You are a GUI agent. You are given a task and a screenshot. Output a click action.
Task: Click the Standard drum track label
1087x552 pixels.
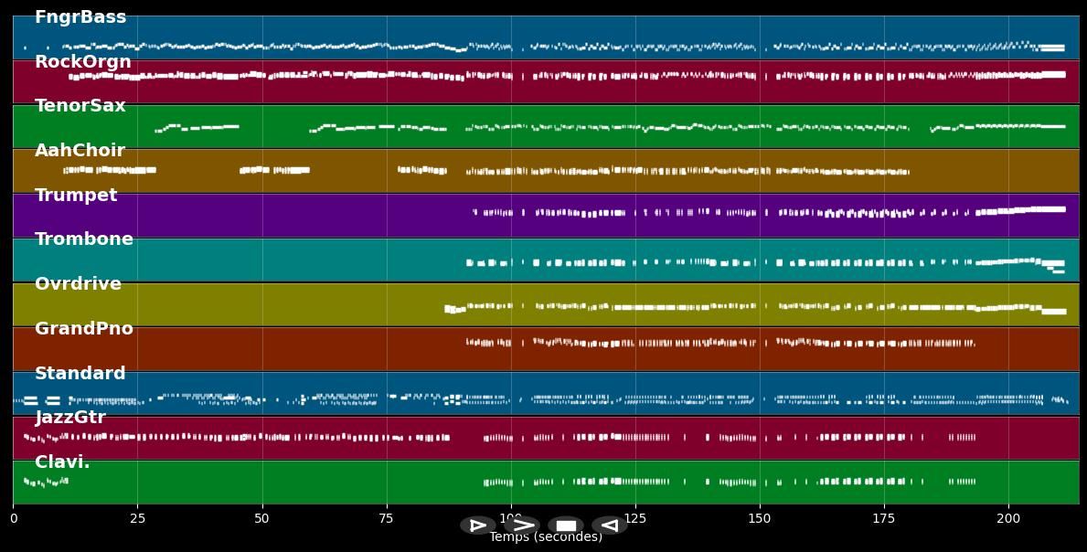[x=80, y=374]
